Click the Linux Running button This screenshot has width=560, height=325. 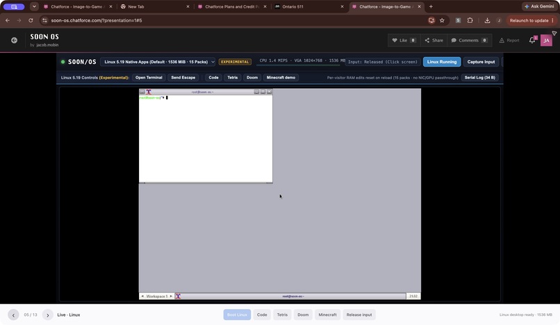[442, 62]
